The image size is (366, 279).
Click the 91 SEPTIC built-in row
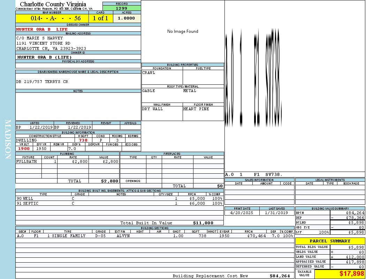point(119,203)
